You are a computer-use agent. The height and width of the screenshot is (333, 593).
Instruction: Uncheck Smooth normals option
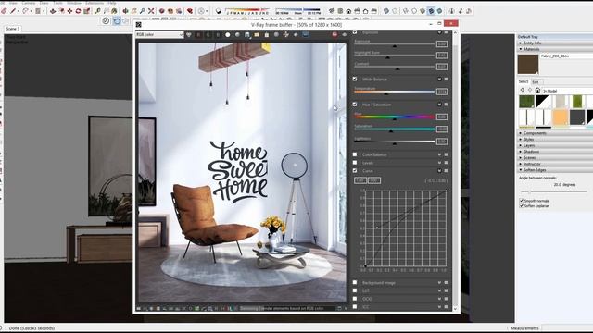click(x=522, y=201)
